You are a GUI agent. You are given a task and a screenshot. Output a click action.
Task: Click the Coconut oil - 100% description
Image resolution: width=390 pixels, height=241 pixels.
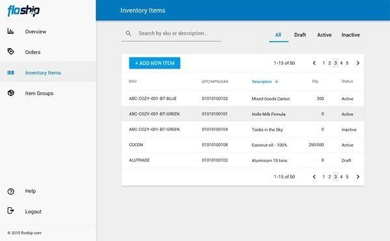[x=269, y=145]
